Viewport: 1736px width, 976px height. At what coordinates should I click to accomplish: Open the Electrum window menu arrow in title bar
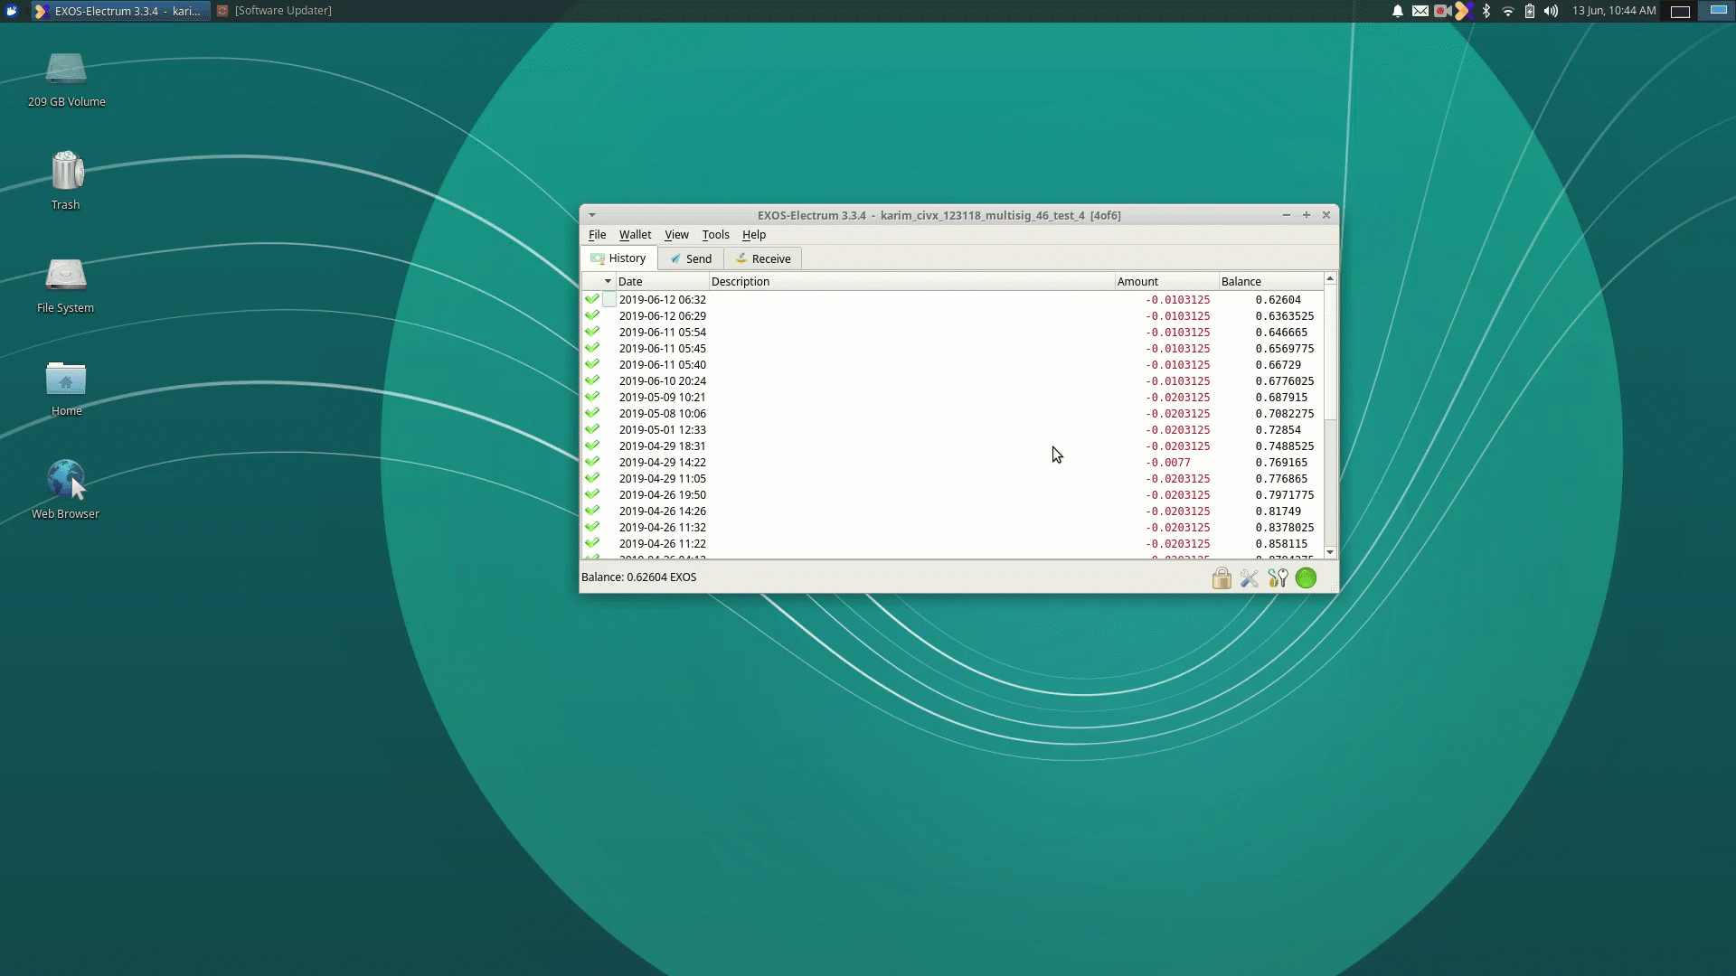pyautogui.click(x=591, y=215)
